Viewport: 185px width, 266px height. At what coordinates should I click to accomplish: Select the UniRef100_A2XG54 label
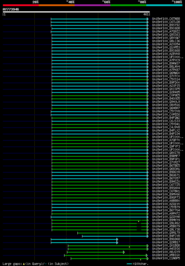click(166, 44)
